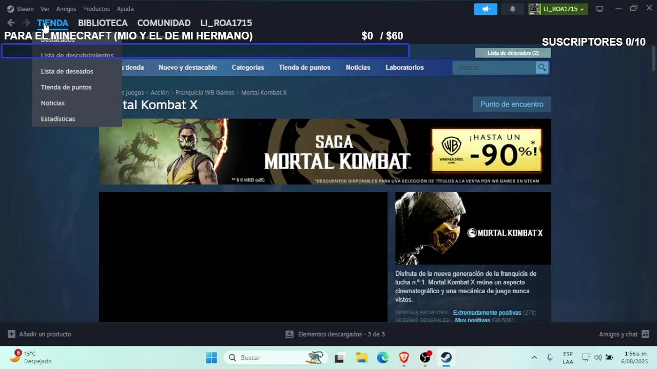Open the battery tray icon

[609, 358]
